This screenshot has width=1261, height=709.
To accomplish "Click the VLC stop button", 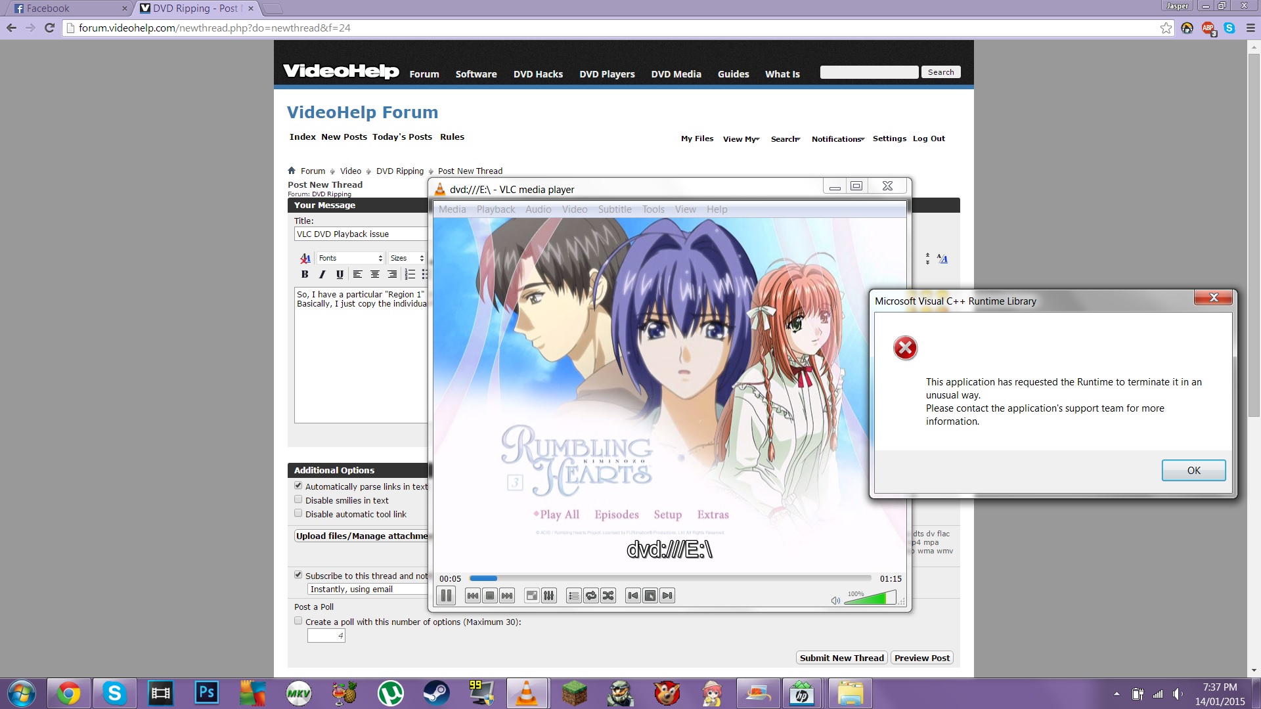I will coord(490,595).
